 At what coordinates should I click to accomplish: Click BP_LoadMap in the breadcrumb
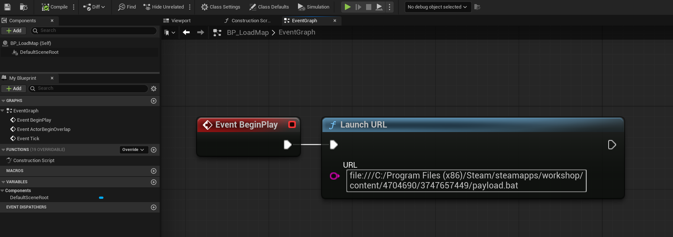pyautogui.click(x=248, y=32)
